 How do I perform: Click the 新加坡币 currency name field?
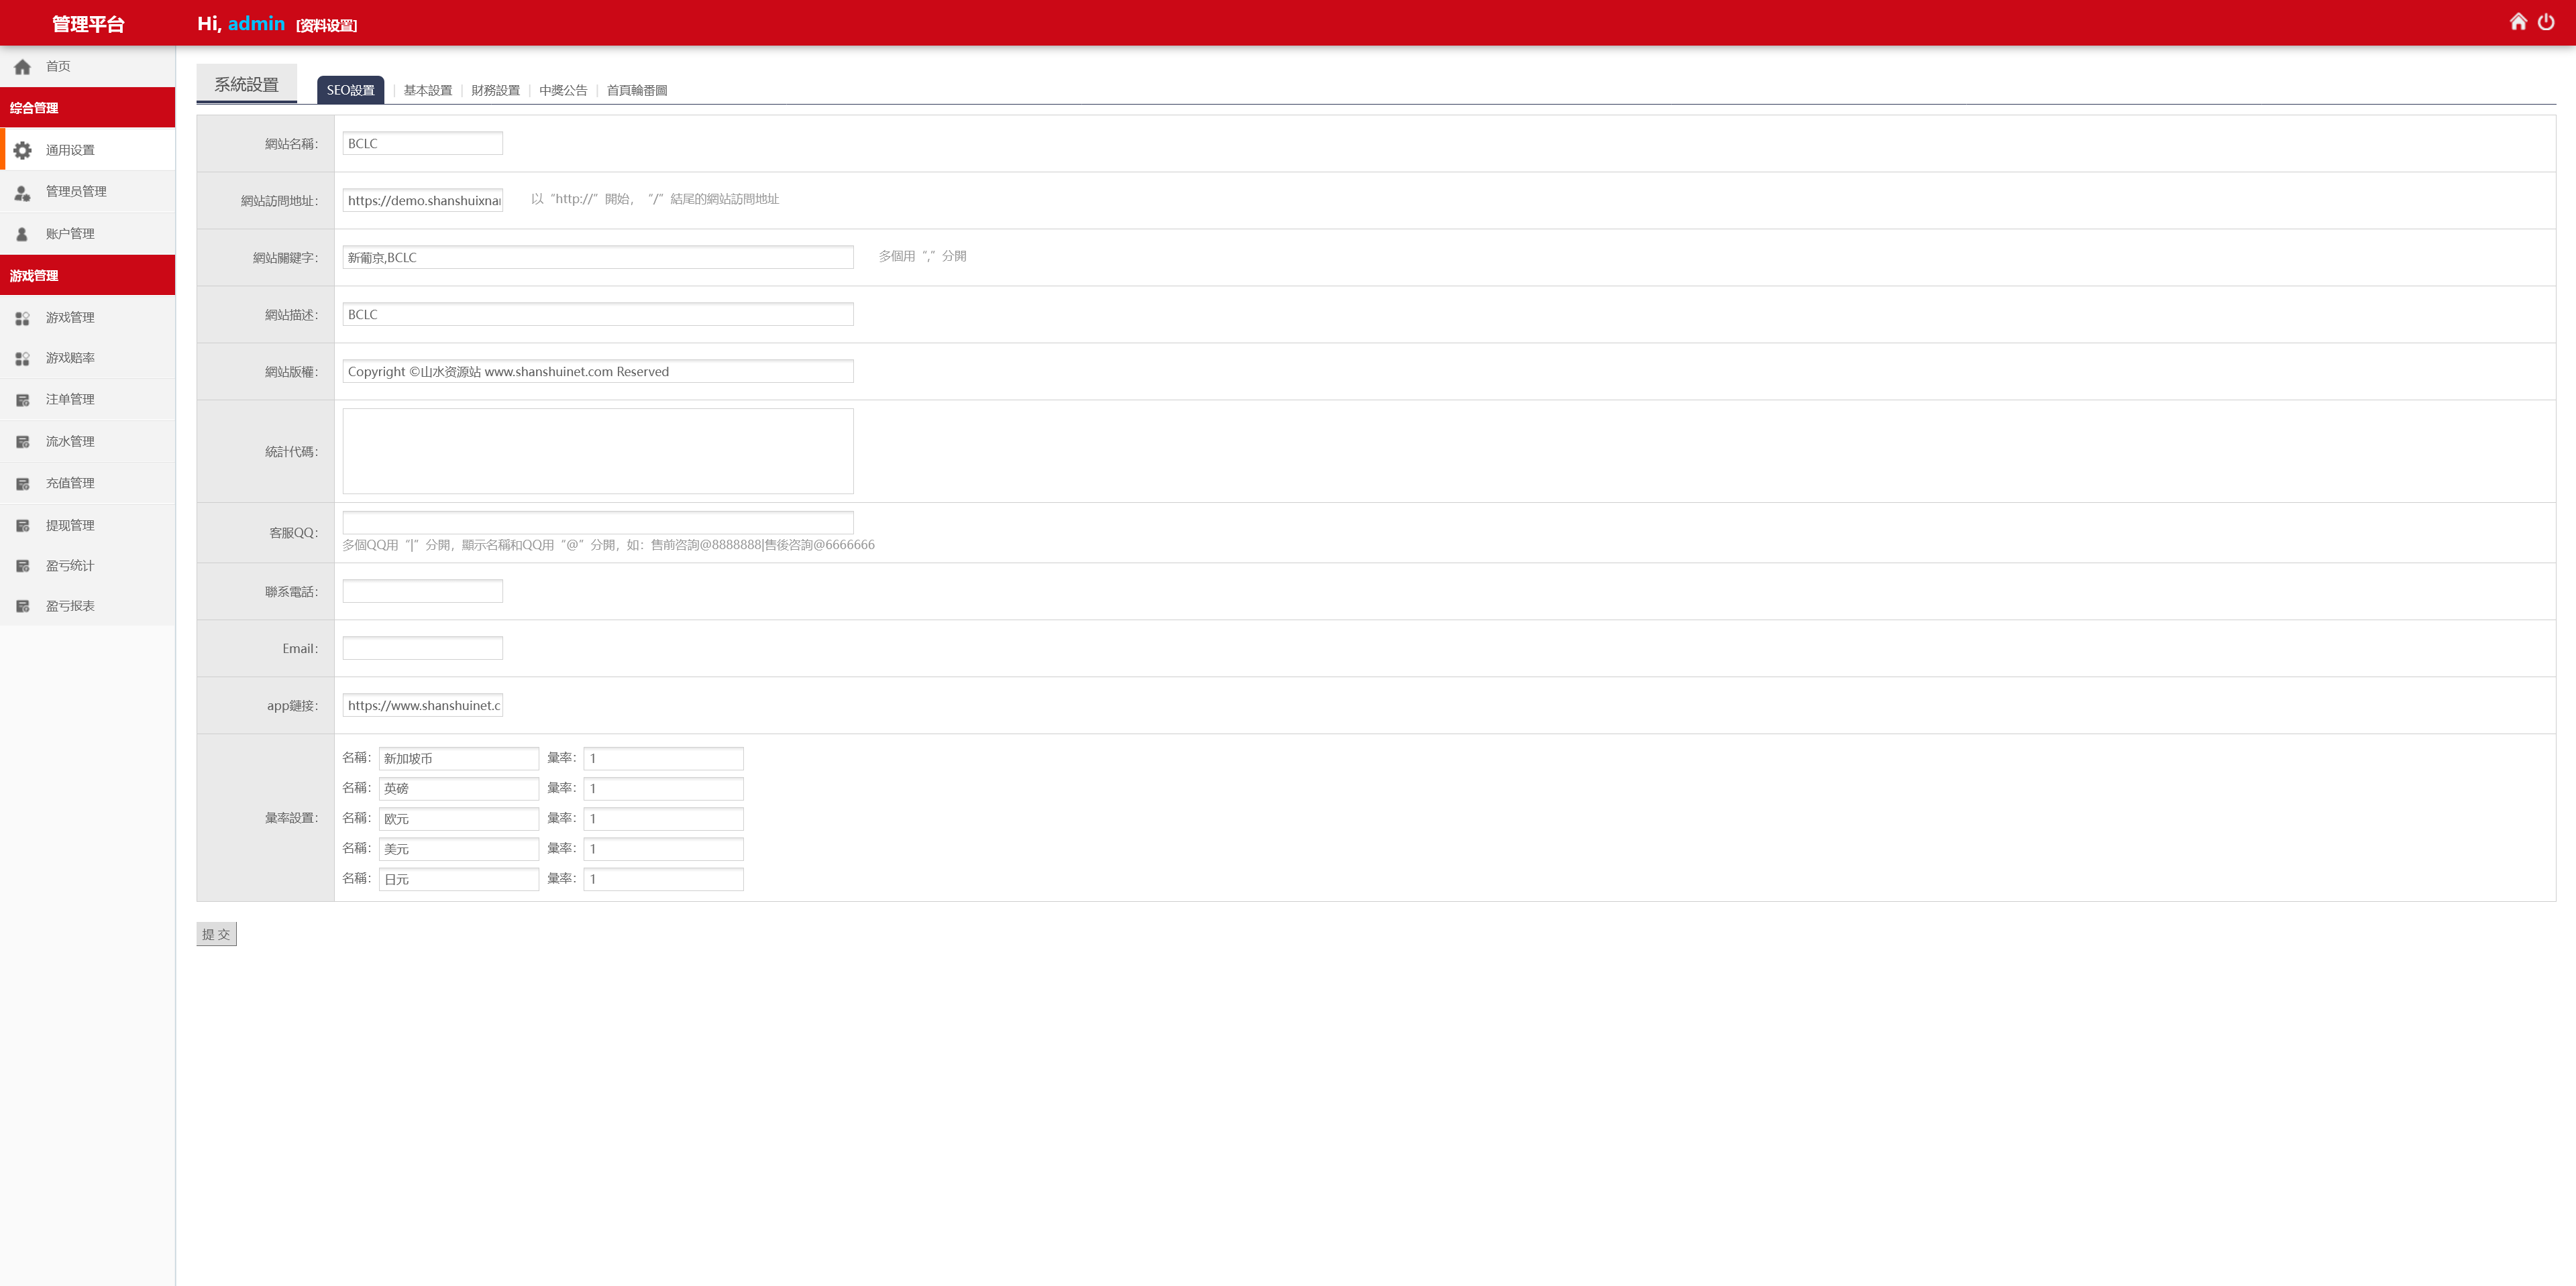click(458, 758)
